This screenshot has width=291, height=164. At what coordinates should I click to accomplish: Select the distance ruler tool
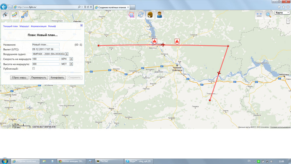pos(259,15)
